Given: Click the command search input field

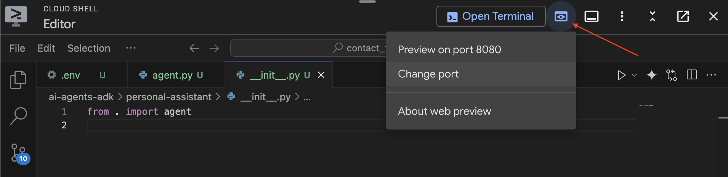Looking at the screenshot, I should (305, 48).
